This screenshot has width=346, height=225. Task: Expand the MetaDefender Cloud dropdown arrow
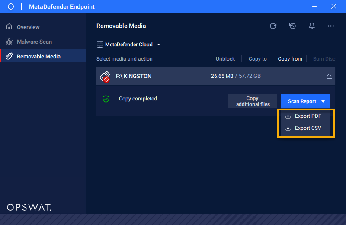(x=158, y=45)
